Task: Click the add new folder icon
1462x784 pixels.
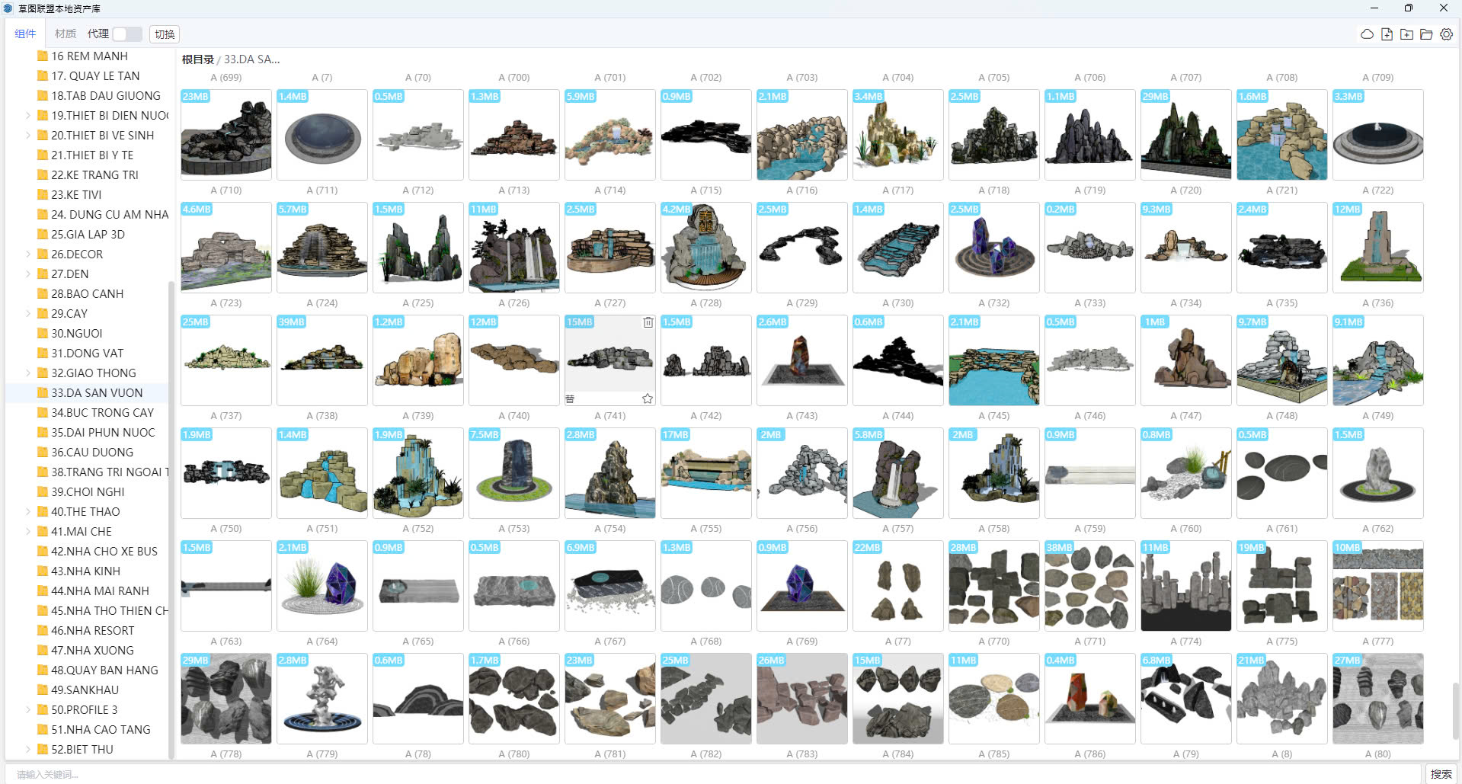Action: (1406, 34)
